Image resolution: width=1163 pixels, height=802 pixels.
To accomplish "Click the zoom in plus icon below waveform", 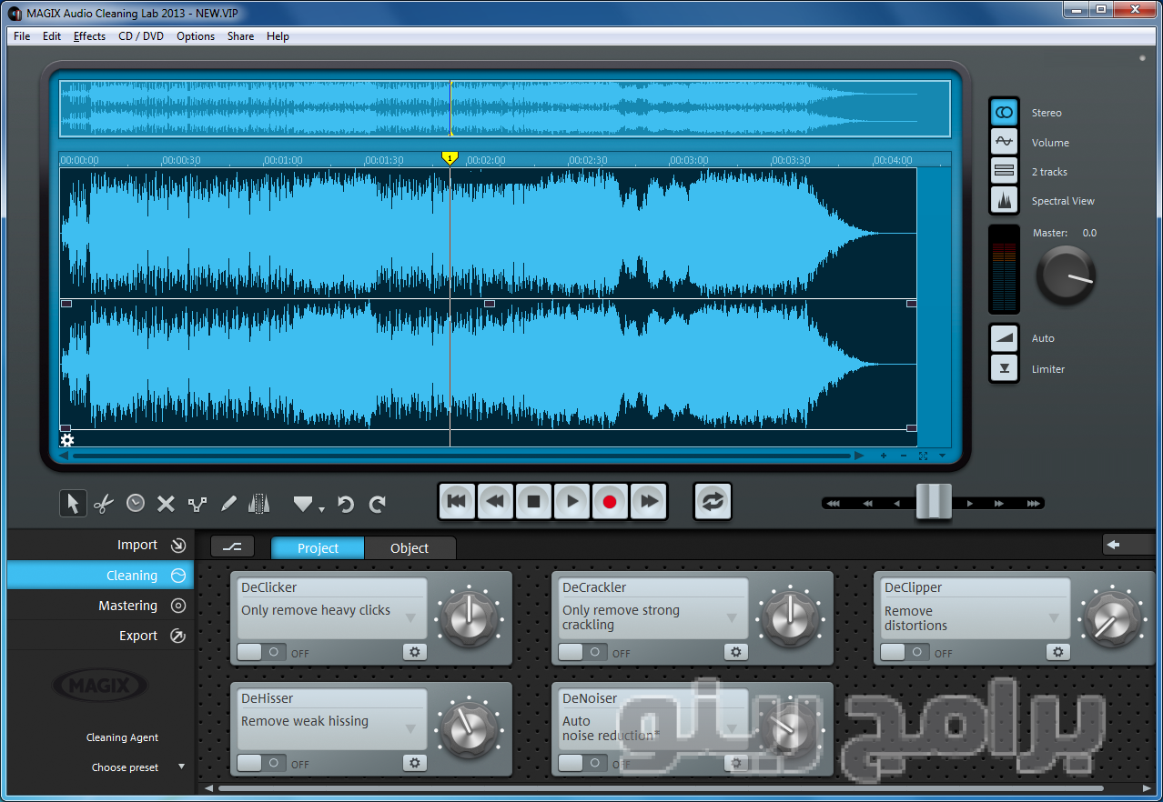I will (883, 456).
